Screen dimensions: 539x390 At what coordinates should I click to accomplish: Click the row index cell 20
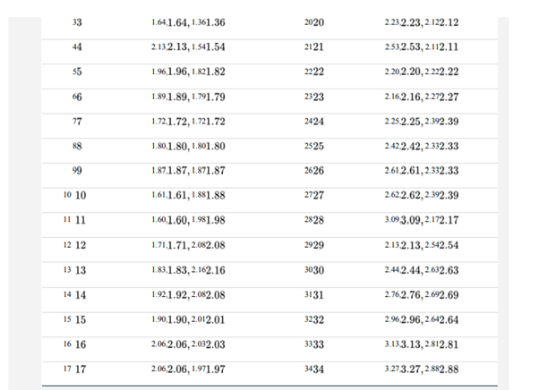point(314,21)
